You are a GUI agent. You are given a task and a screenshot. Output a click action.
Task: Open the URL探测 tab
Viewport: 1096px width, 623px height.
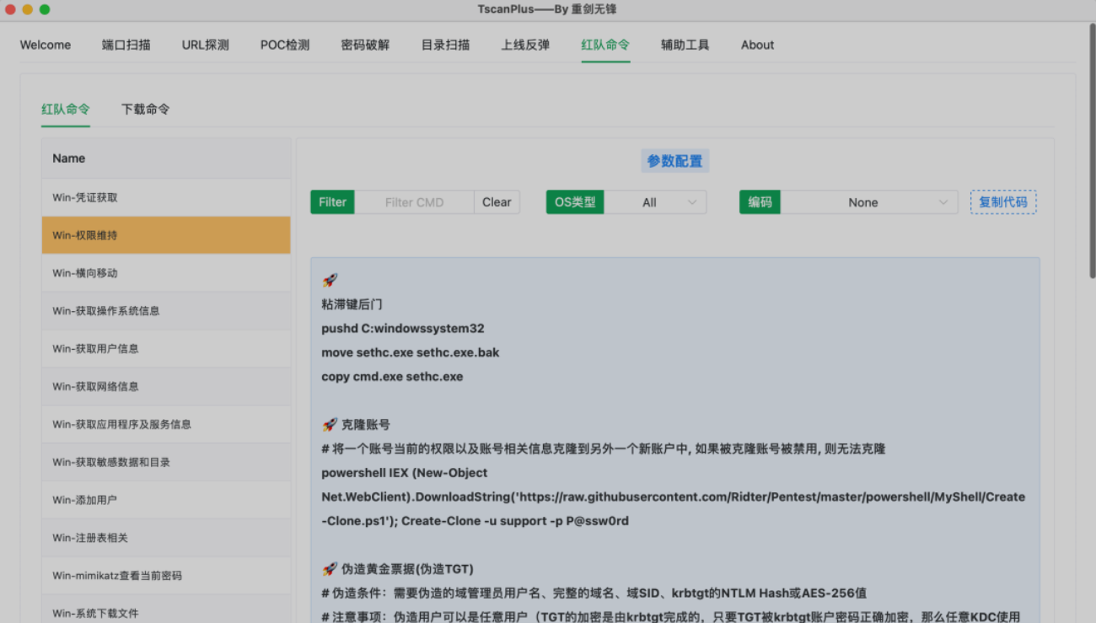[206, 45]
